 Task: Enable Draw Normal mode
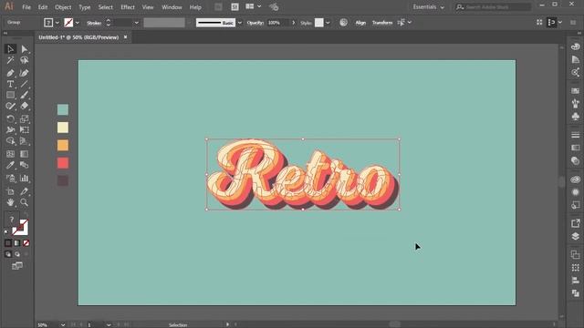pyautogui.click(x=8, y=254)
